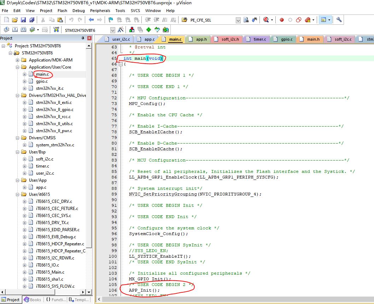Click the Open file folder icon
This screenshot has width=374, height=304.
click(15, 20)
